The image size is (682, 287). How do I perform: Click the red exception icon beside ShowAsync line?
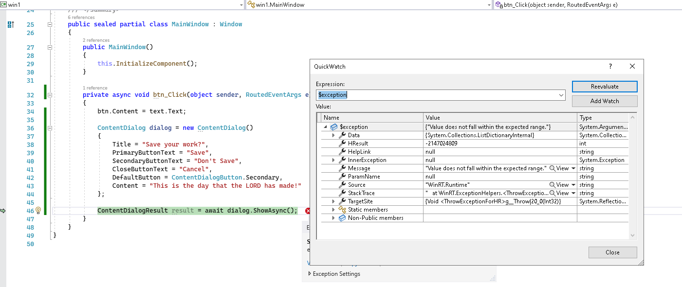(308, 211)
